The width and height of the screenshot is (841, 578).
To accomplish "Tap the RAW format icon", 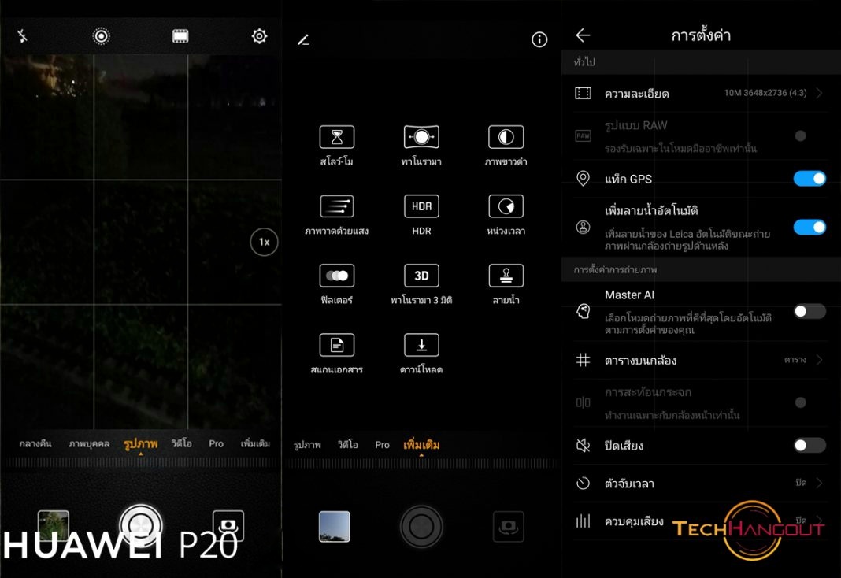I will (x=583, y=135).
